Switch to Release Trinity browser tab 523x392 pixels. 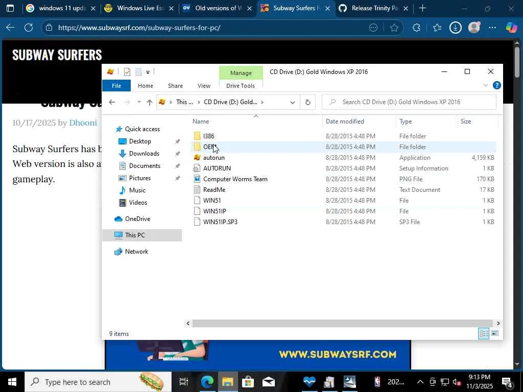click(x=373, y=8)
